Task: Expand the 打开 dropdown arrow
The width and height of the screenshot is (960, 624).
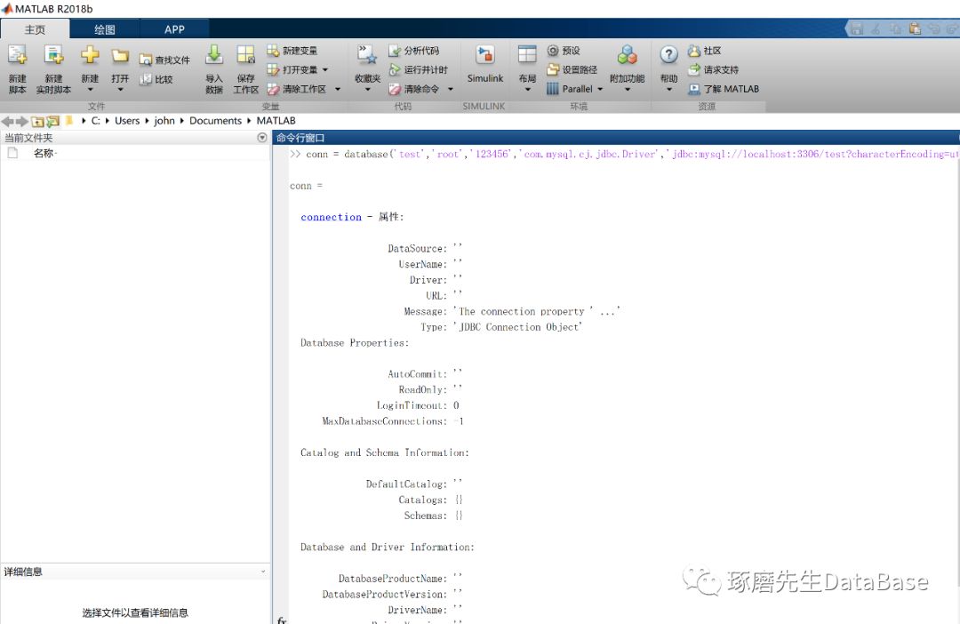Action: (x=120, y=90)
